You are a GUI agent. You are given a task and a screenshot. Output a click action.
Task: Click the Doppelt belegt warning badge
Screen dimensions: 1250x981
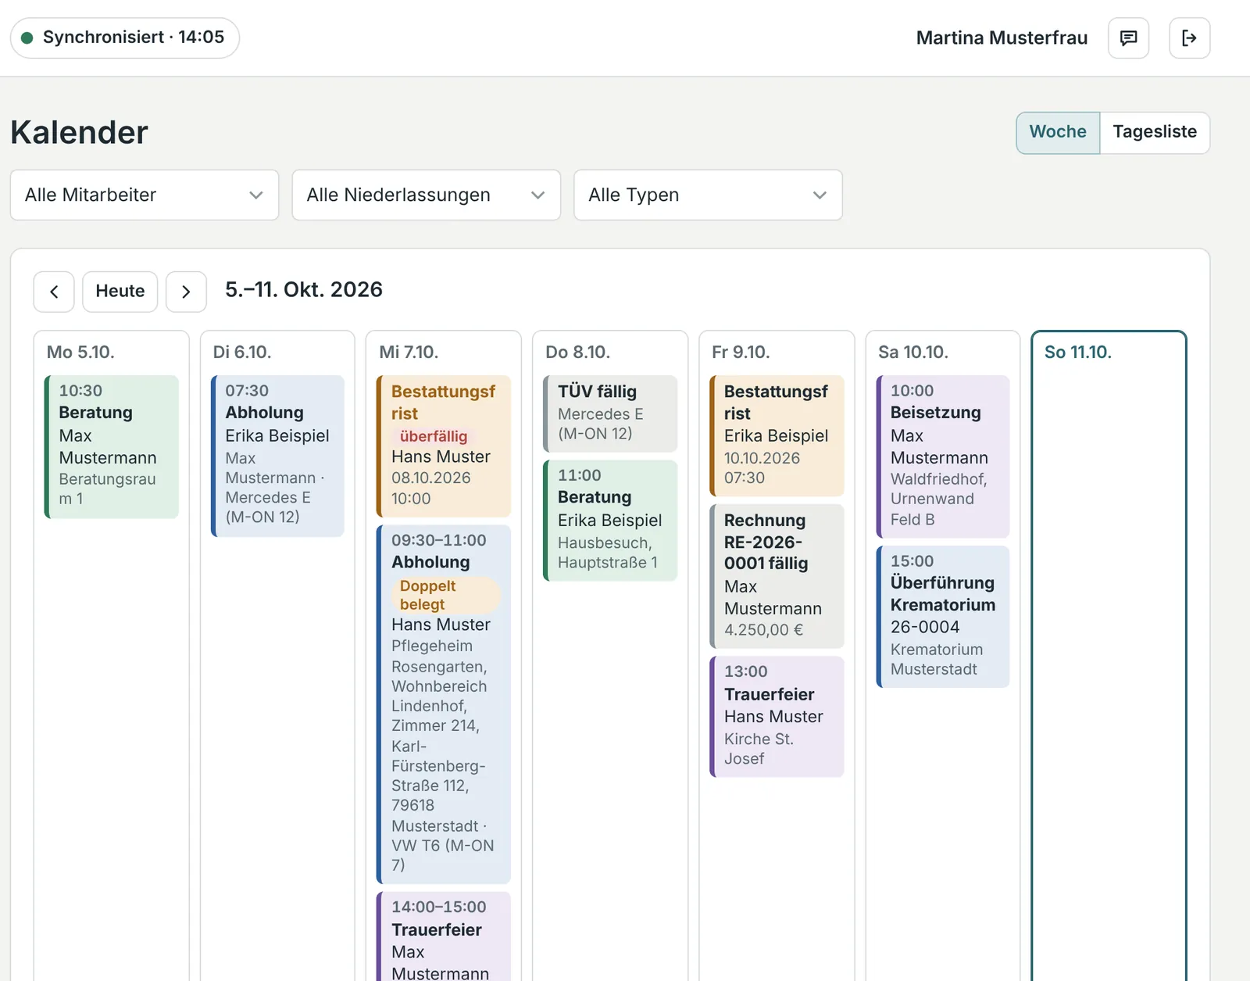[x=445, y=595]
